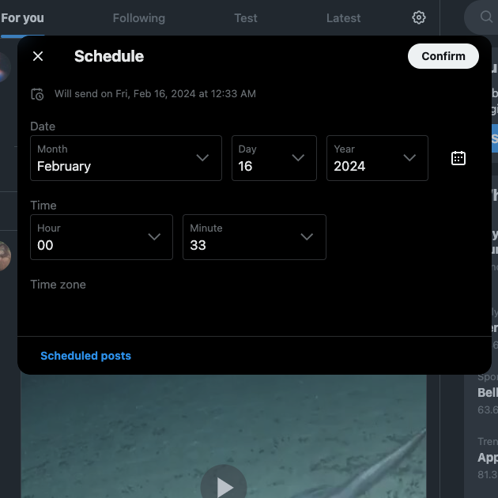Click the second profile avatar on the left
Screen dimensions: 498x498
6,256
